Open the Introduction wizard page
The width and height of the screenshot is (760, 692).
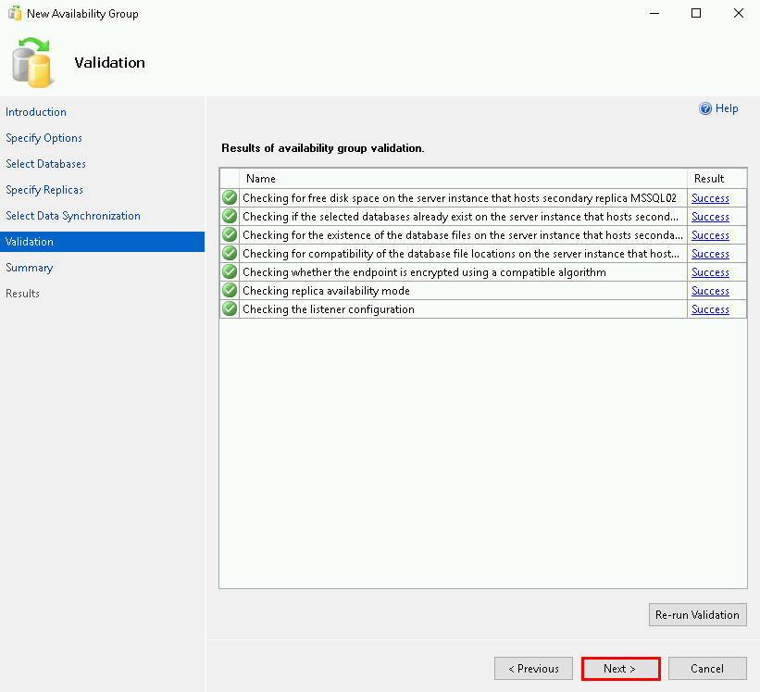point(36,112)
